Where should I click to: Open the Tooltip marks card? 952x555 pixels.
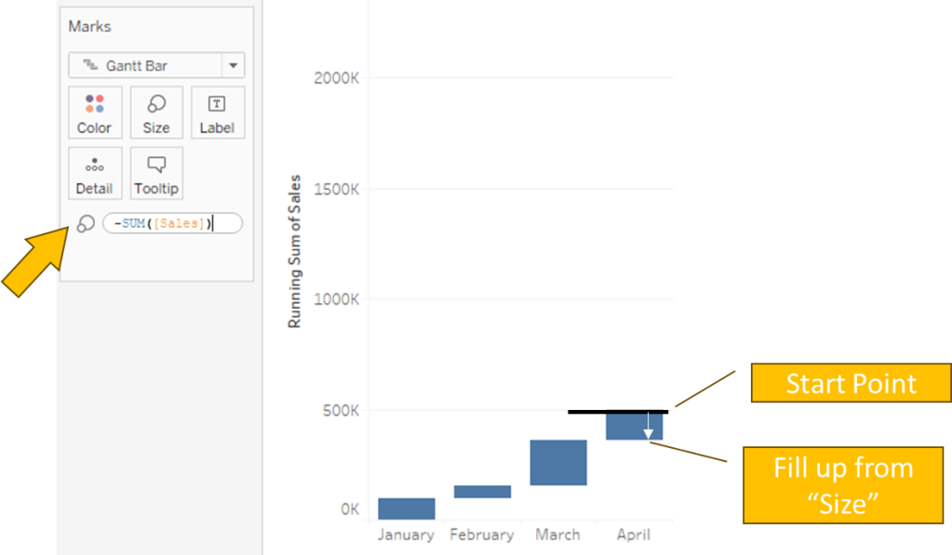coord(155,173)
